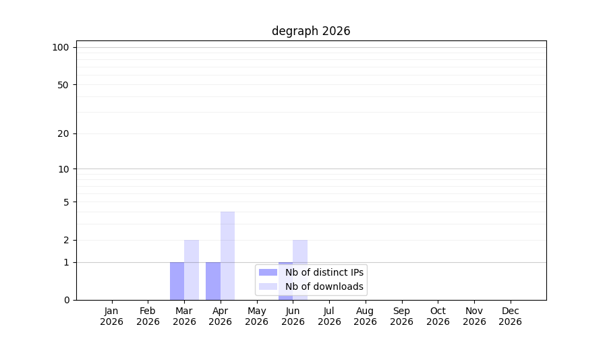Viewport: 607px width, 337px height.
Task: Click the 'Jan 2026' axis label
Action: tap(111, 316)
